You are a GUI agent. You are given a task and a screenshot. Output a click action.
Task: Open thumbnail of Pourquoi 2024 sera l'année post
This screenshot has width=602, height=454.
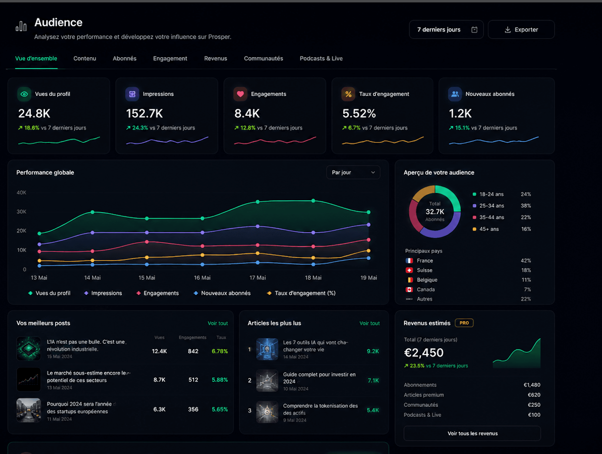coord(29,410)
